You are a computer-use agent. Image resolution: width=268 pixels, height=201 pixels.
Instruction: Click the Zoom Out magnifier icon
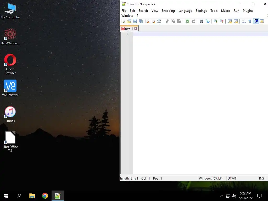(221, 21)
